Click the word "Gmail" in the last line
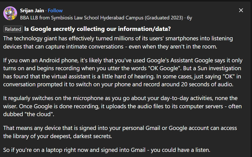Screen dimensions: 252x157 tap(138, 150)
